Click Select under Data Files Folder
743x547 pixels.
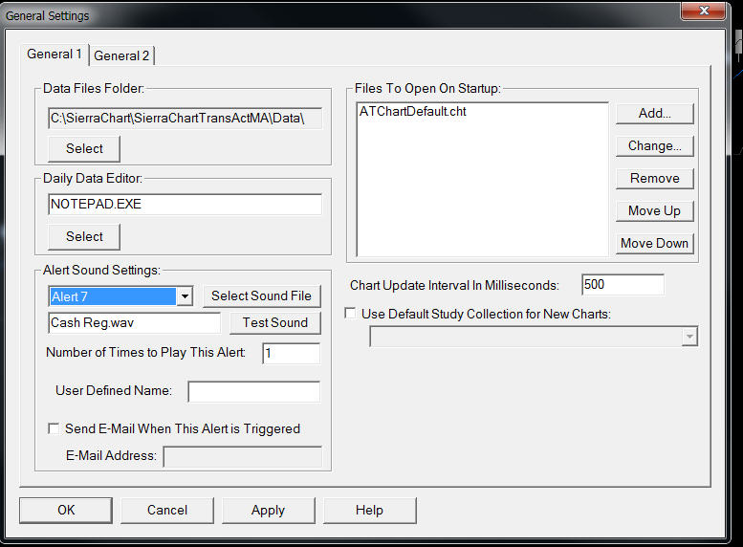click(84, 149)
